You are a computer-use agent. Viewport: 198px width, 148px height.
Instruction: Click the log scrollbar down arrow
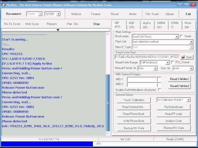tap(108, 133)
